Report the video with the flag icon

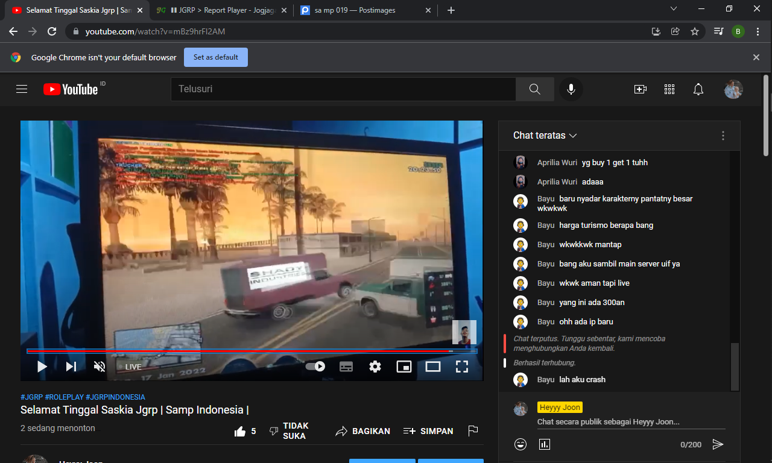pyautogui.click(x=473, y=431)
